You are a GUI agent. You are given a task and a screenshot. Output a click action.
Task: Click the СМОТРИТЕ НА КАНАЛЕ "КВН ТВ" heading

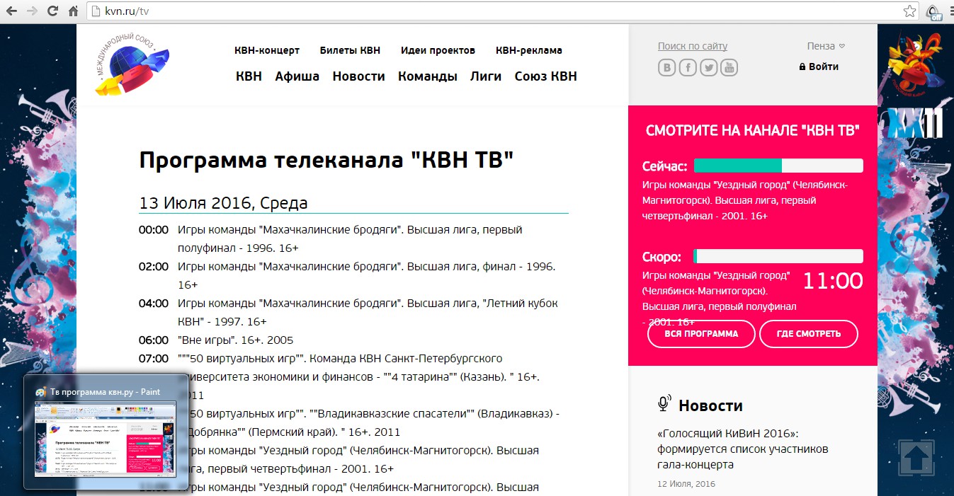point(753,130)
